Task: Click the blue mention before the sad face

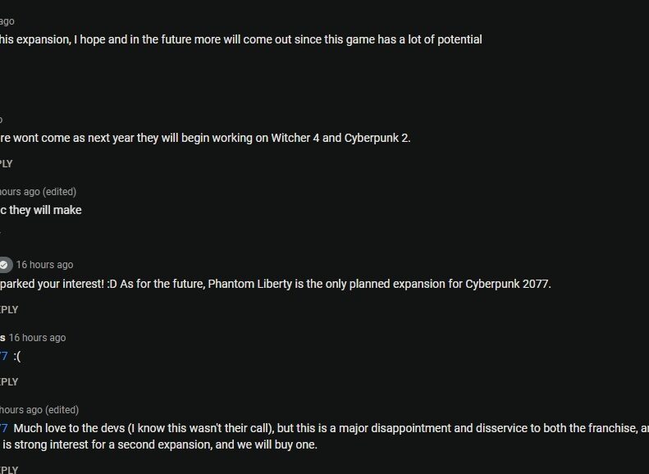Action: (x=3, y=356)
